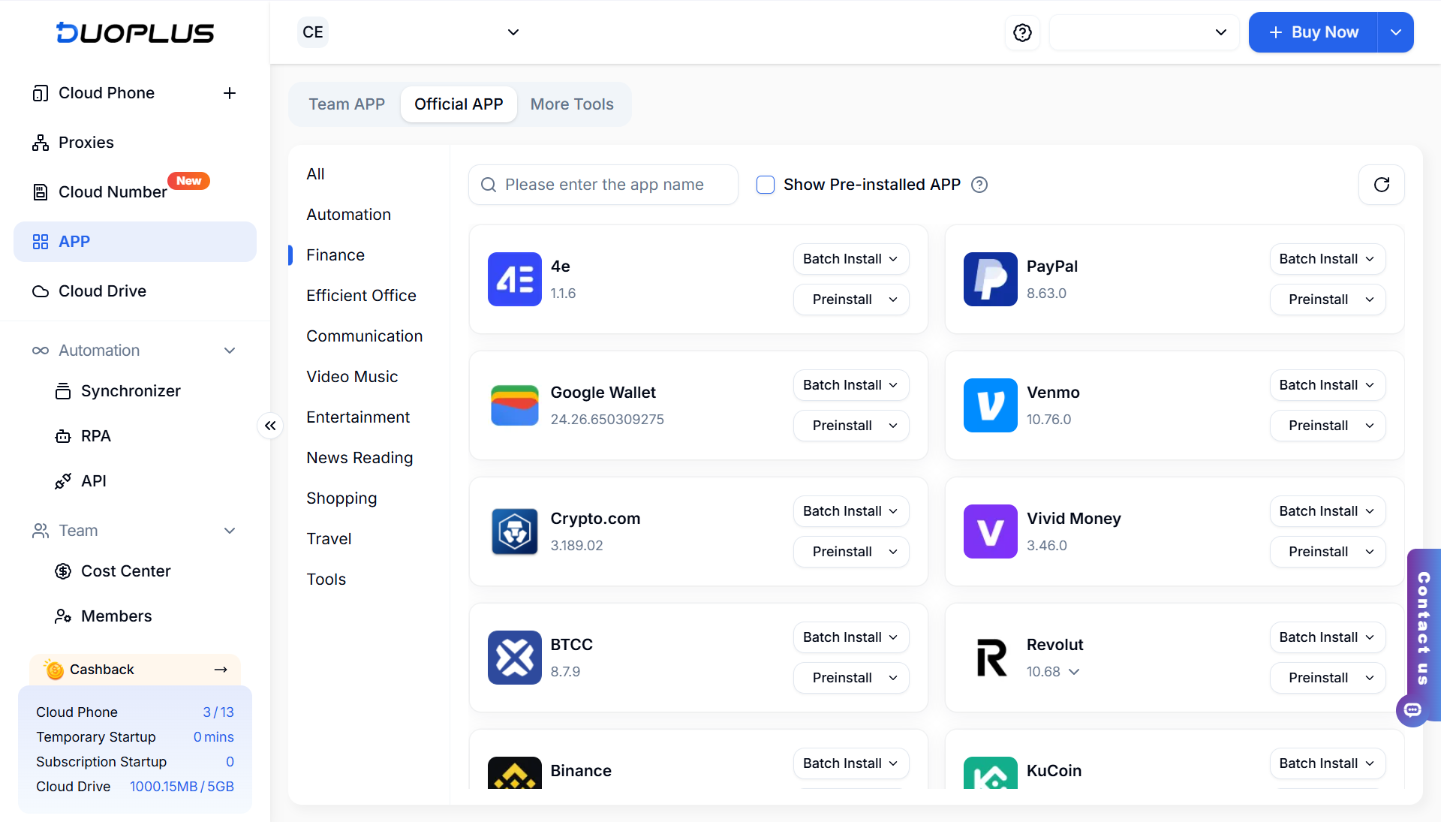Click the search magnifier icon

click(x=489, y=185)
